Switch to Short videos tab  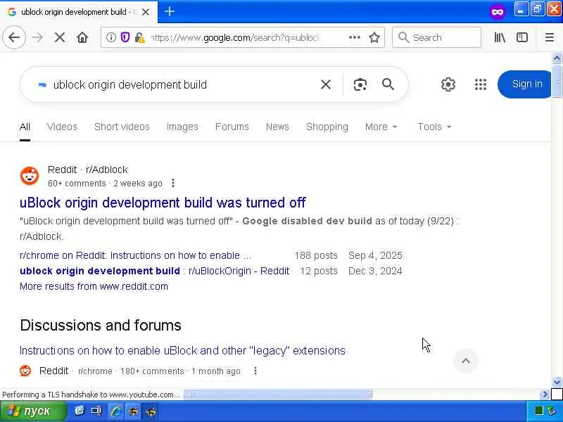122,127
